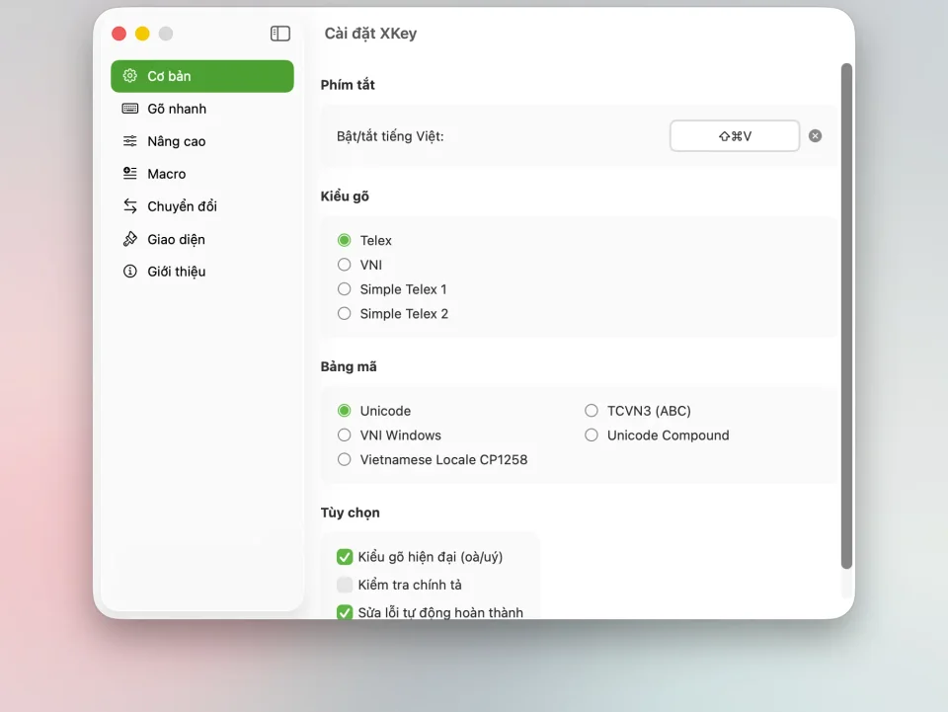This screenshot has height=712, width=948.
Task: Minimize the XKey settings window
Action: [x=142, y=34]
